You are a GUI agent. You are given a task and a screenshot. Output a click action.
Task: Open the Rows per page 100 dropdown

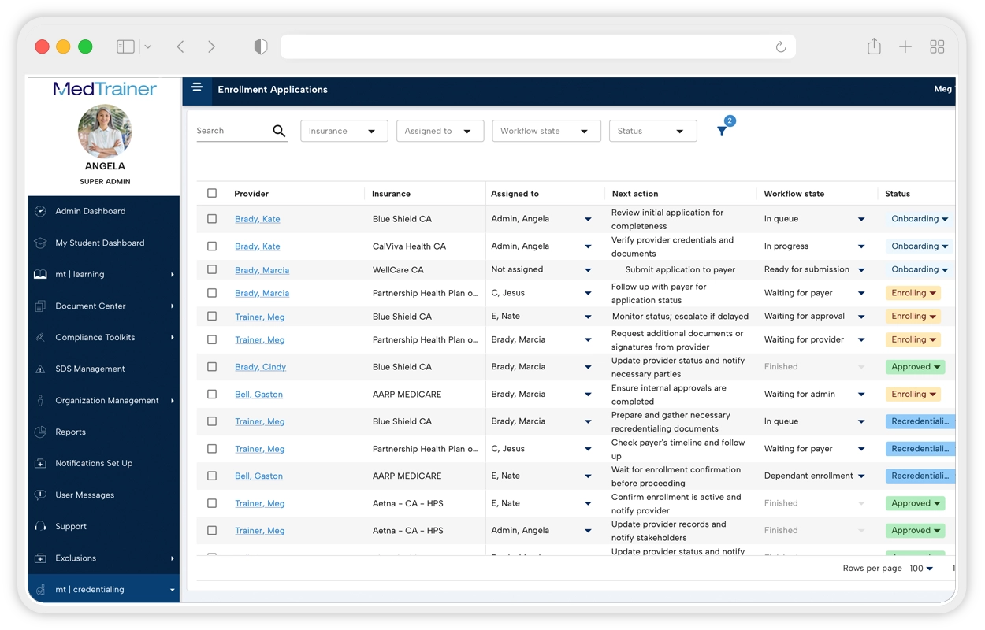tap(921, 568)
